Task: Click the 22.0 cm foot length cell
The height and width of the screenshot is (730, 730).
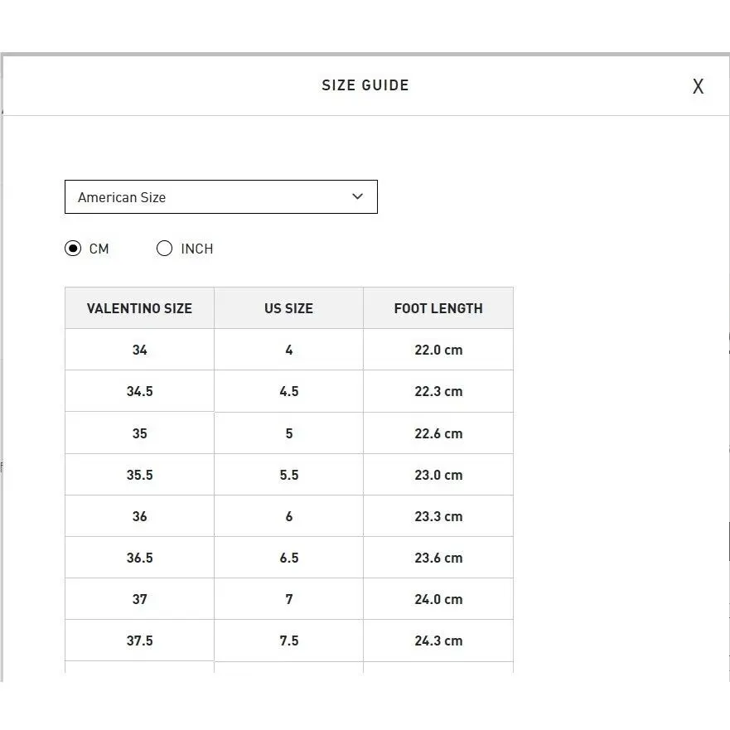Action: coord(438,350)
